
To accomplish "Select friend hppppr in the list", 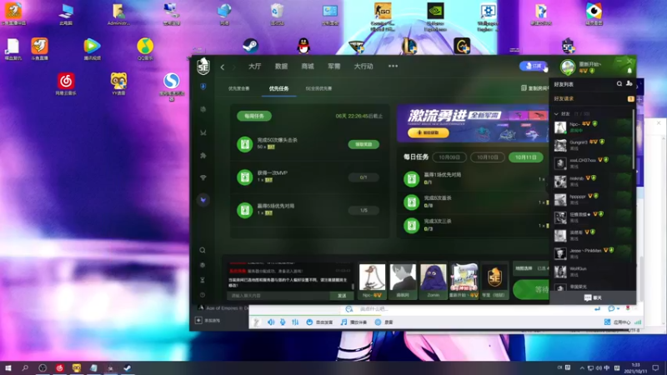I will point(593,199).
